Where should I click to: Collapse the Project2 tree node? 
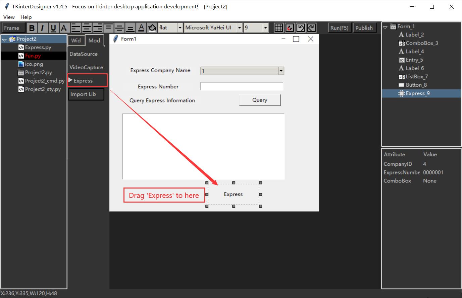coord(4,40)
